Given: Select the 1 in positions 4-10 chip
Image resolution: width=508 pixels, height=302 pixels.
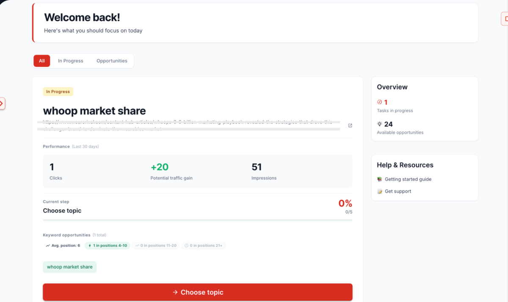Looking at the screenshot, I should pos(108,245).
